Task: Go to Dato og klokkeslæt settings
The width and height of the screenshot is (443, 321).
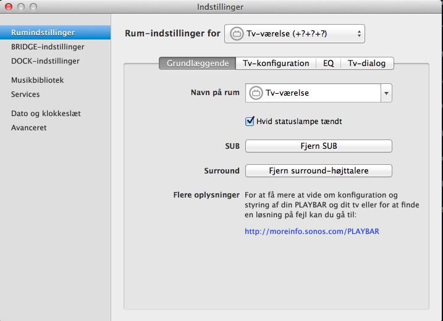Action: (46, 114)
